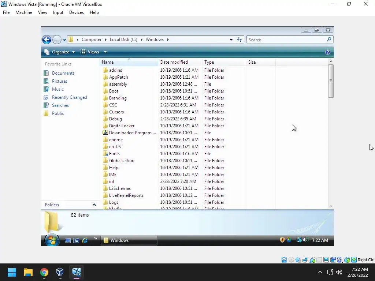The height and width of the screenshot is (281, 375).
Task: Expand the Folders pane chevron
Action: point(94,205)
